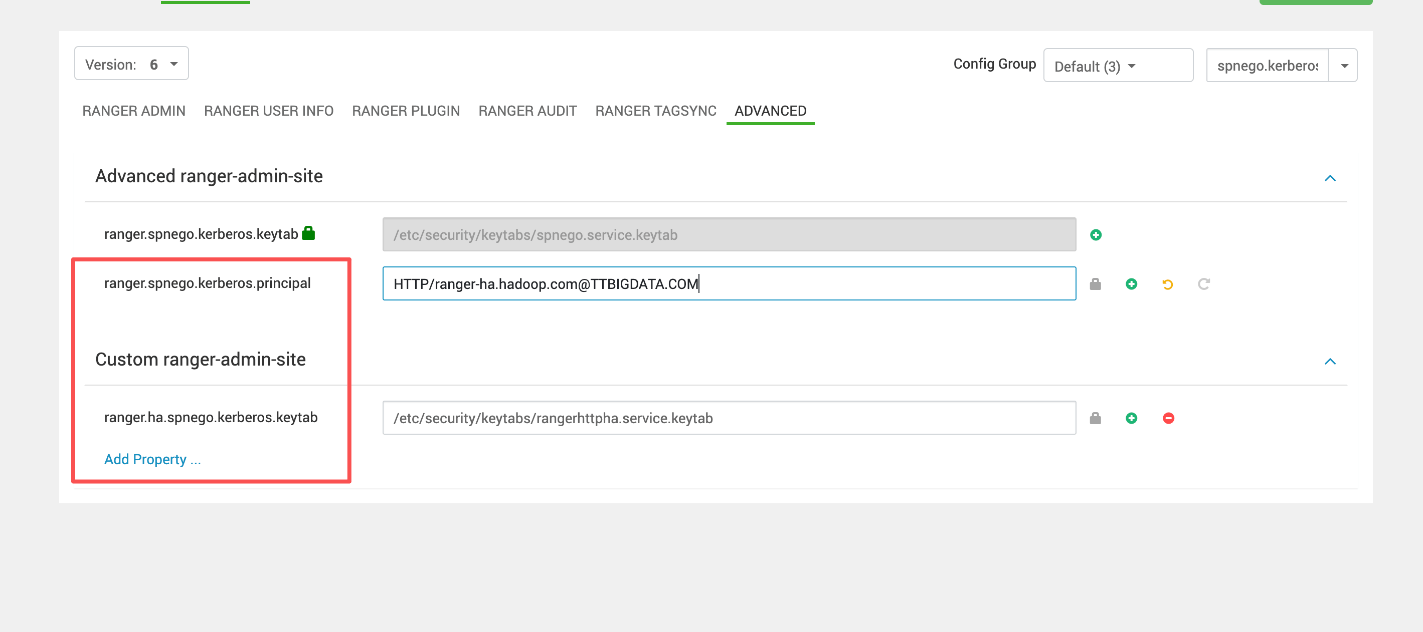Open filter dropdown arrow next to spnego.kerberos
The height and width of the screenshot is (632, 1423).
click(x=1343, y=66)
